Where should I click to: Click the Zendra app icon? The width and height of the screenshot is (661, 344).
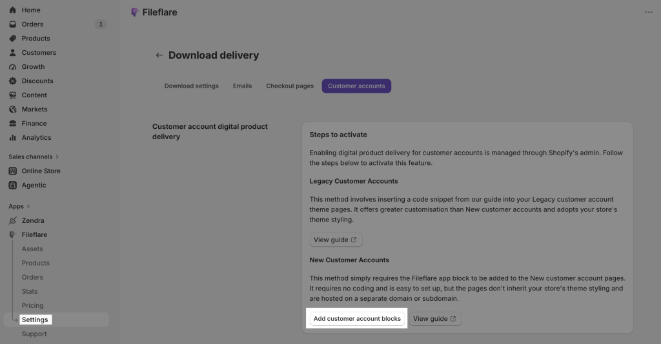point(13,220)
